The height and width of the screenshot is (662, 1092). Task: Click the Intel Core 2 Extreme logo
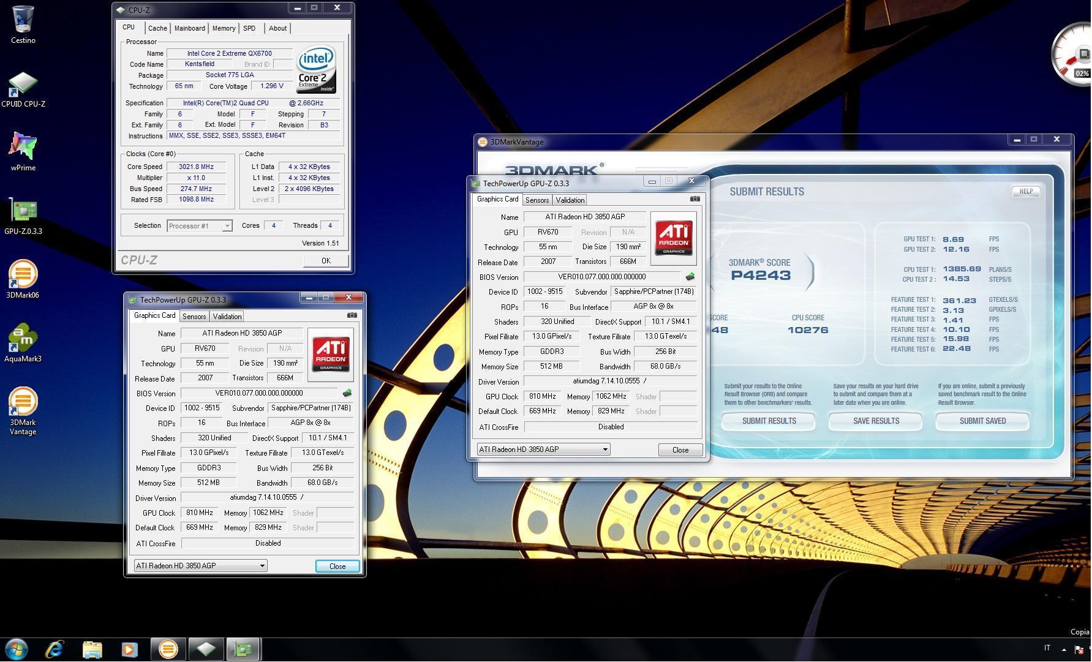(x=316, y=70)
